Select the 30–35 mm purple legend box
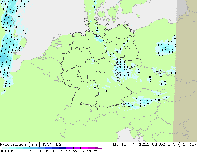Viewport: 197px width, 152px height. pyautogui.click(x=70, y=148)
